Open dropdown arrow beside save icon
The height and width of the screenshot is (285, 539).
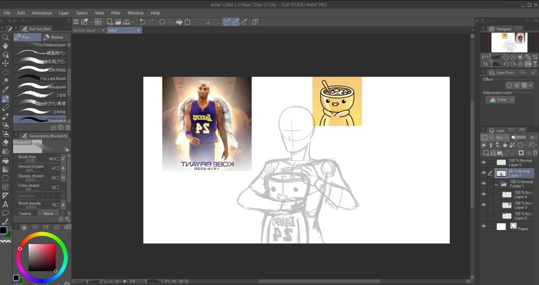(134, 22)
